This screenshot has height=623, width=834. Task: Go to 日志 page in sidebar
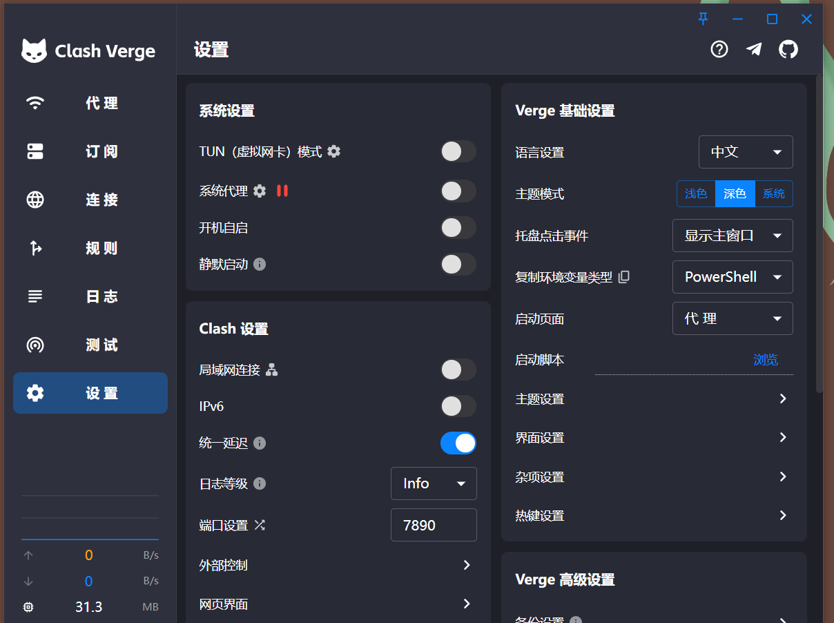point(90,296)
